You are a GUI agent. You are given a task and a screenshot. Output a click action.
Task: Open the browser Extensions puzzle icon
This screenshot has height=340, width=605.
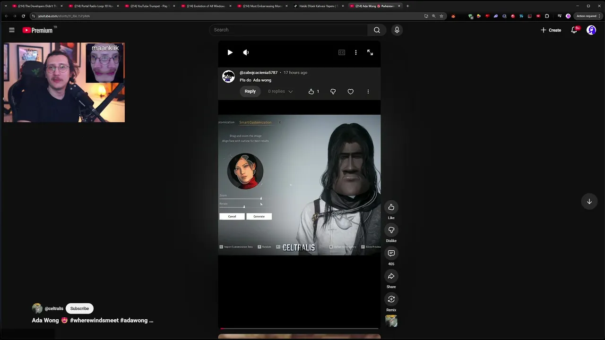pyautogui.click(x=547, y=16)
